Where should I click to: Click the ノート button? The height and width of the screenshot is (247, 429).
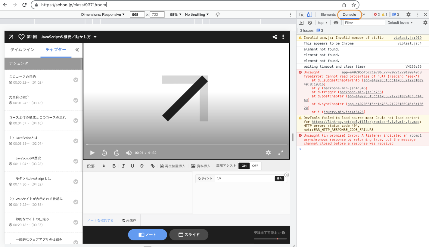point(148,235)
